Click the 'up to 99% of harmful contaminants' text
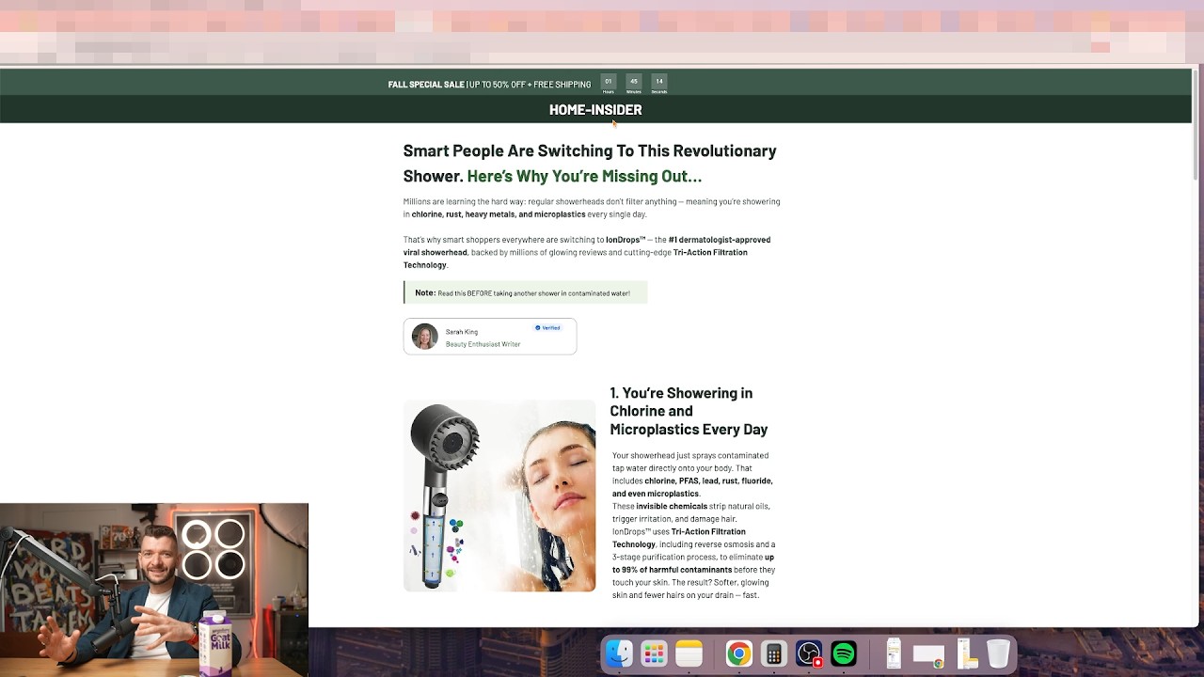 click(693, 563)
